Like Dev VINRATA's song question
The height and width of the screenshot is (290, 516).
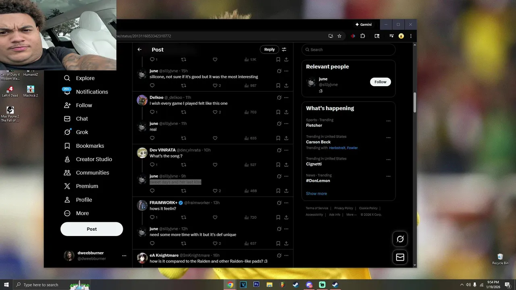coord(215,165)
